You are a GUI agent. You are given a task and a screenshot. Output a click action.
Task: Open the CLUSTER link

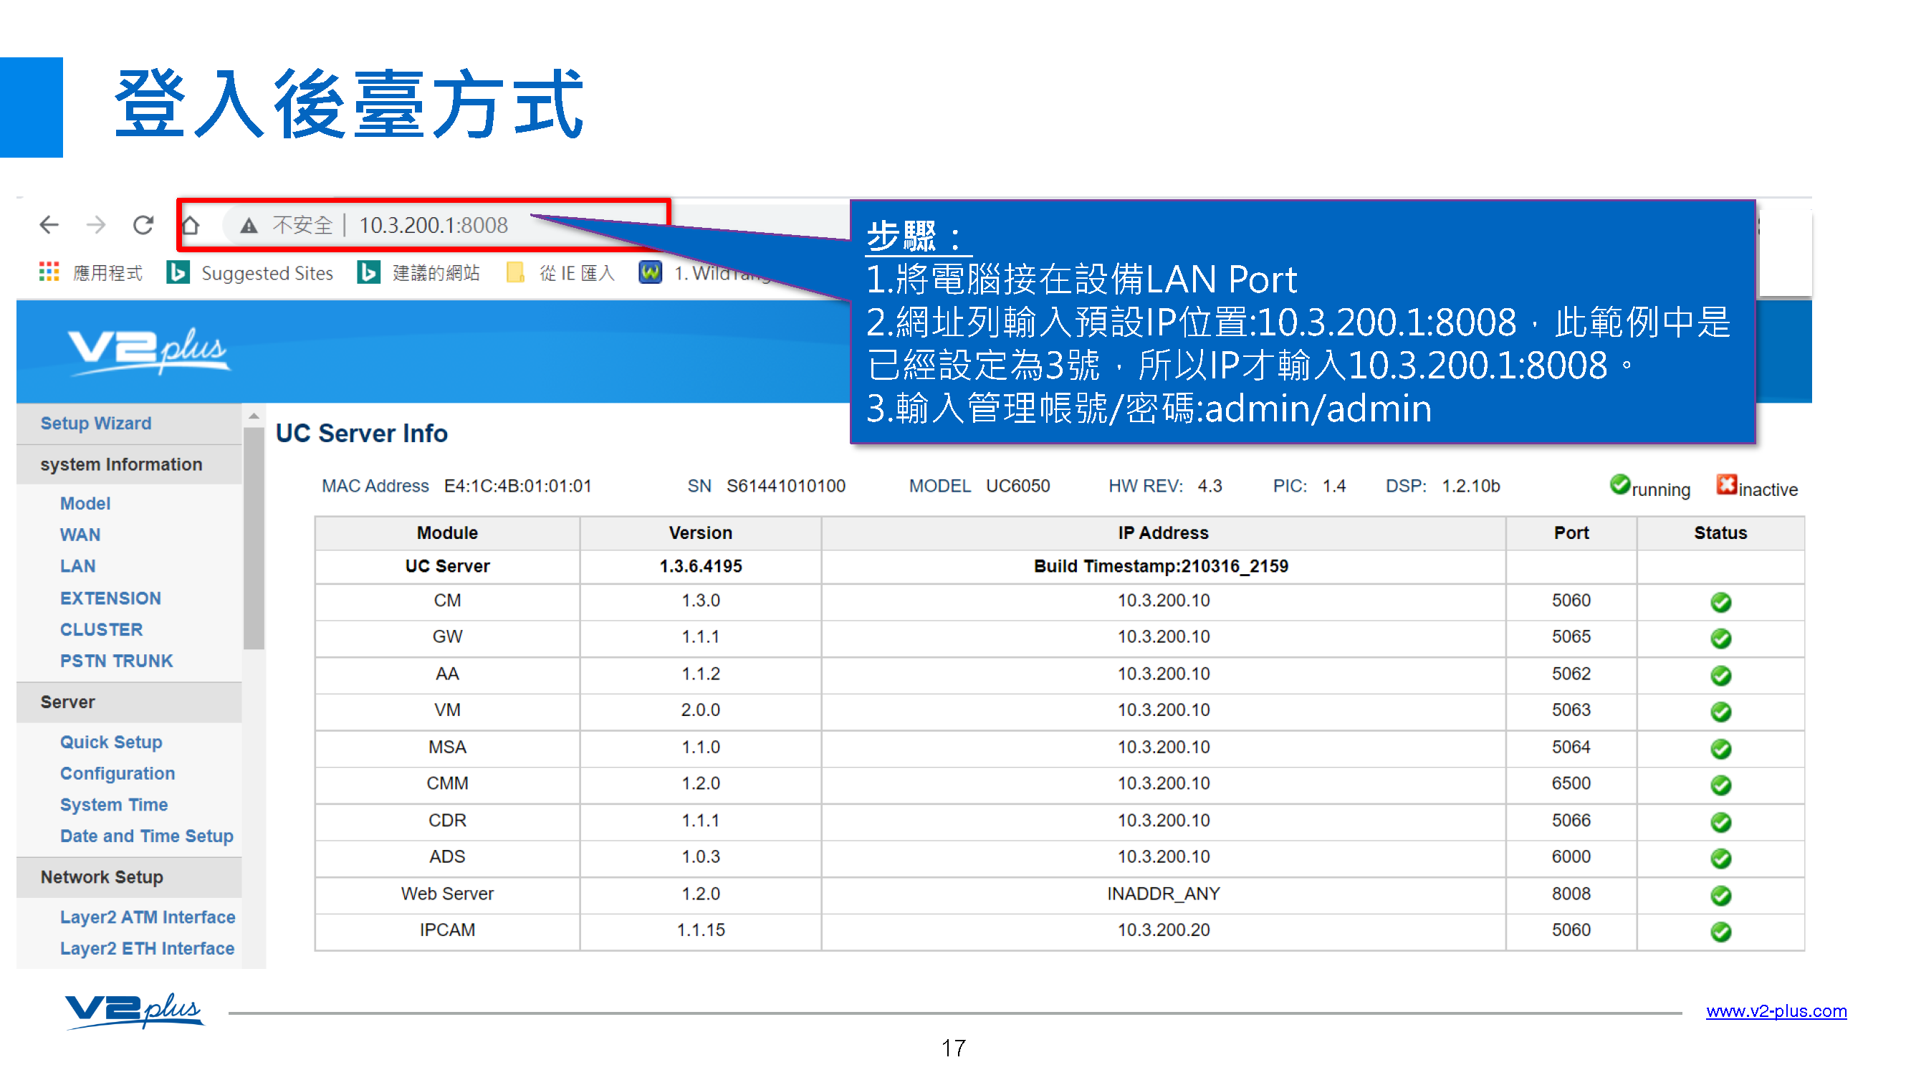pos(102,629)
